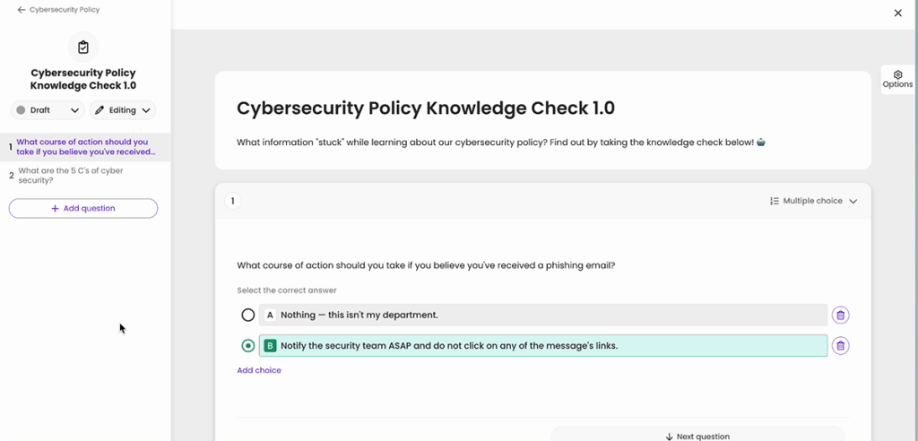Delete choice B using its trash icon
The height and width of the screenshot is (441, 918).
[x=840, y=345]
